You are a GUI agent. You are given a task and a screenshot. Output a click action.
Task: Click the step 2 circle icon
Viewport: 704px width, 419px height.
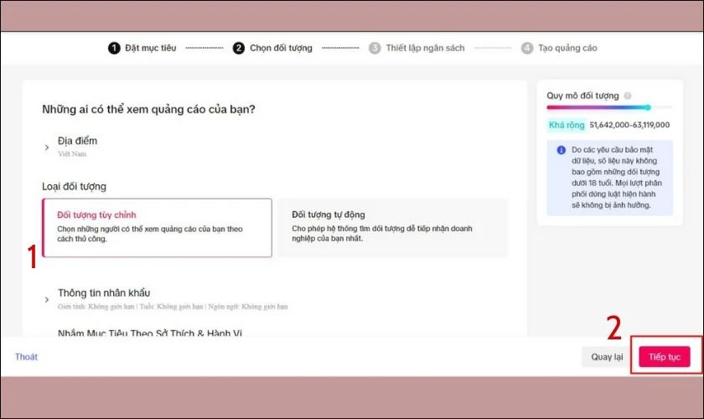[238, 48]
